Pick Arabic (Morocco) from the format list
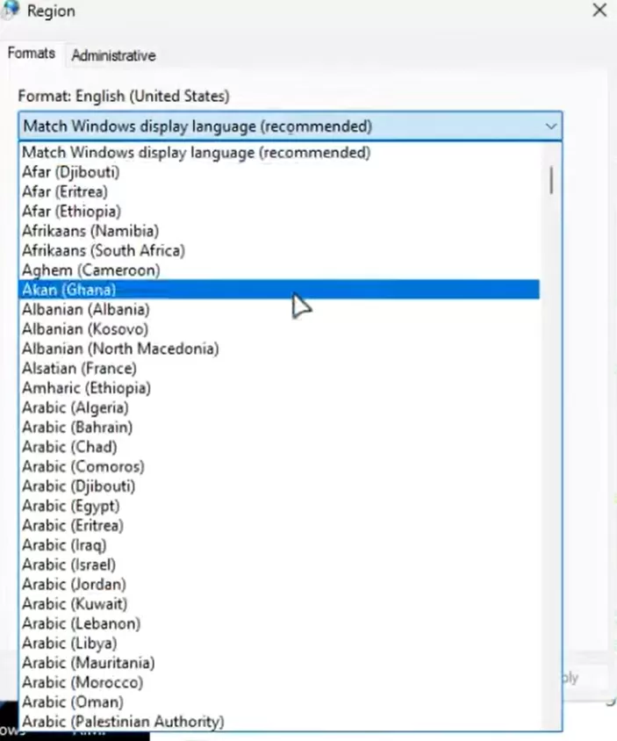The image size is (617, 741). (280, 682)
